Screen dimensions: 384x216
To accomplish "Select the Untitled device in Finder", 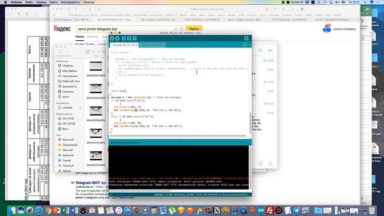I will (65, 108).
